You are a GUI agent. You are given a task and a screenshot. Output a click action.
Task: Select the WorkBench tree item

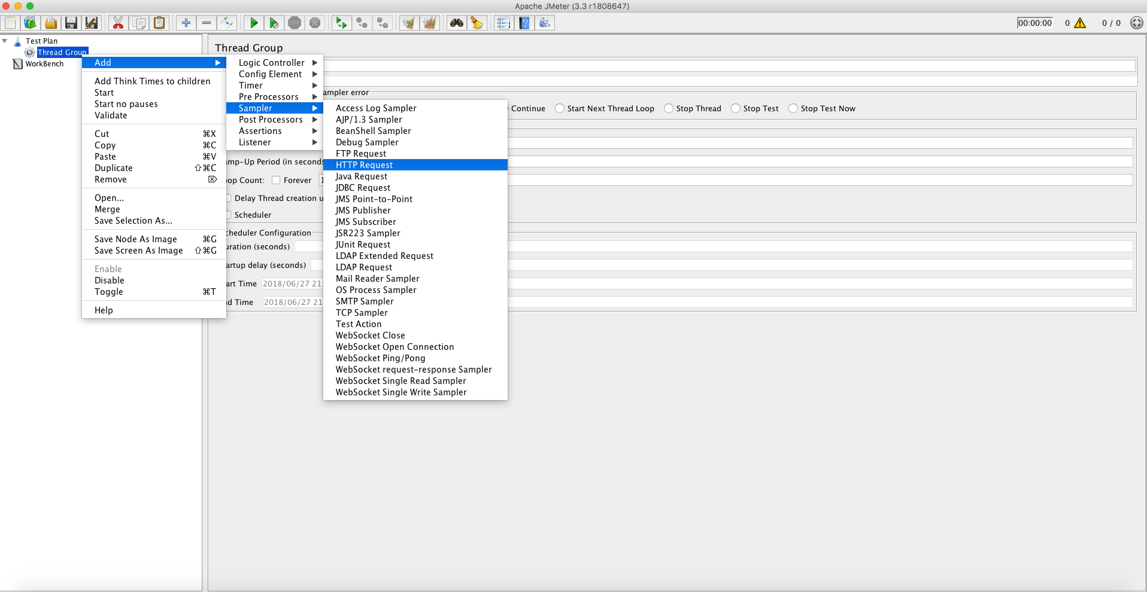click(44, 64)
